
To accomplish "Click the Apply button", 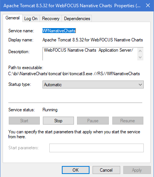I will coord(137,170).
